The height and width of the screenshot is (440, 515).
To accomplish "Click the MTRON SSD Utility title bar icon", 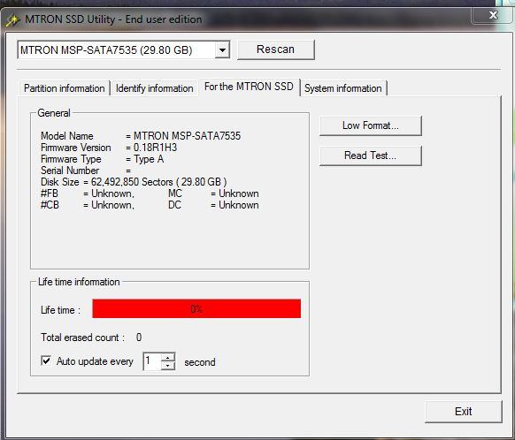I will point(12,20).
